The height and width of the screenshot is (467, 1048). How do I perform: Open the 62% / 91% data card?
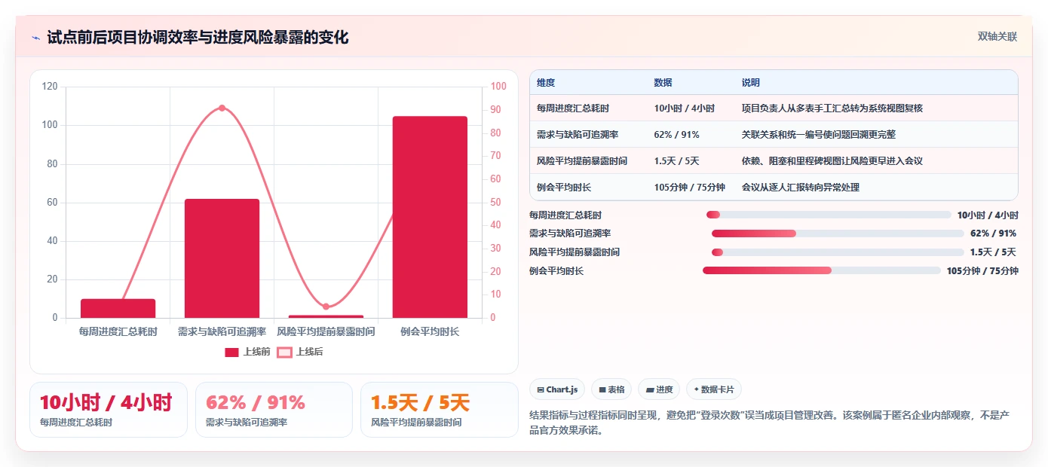[274, 410]
